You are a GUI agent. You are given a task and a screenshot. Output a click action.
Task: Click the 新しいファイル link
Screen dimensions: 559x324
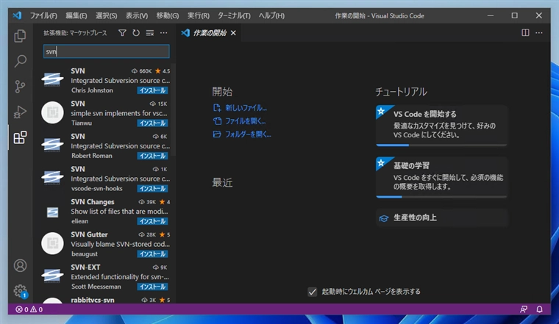pyautogui.click(x=246, y=108)
